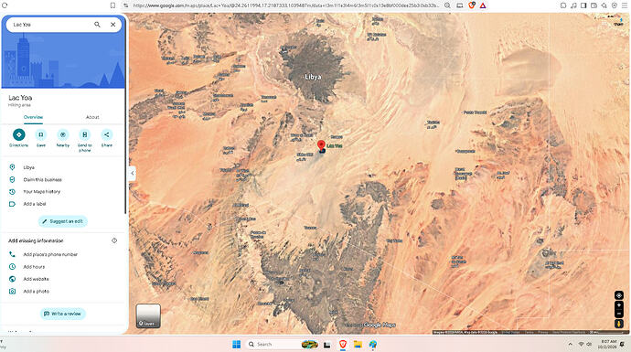Open the Overview tab

pyautogui.click(x=33, y=117)
